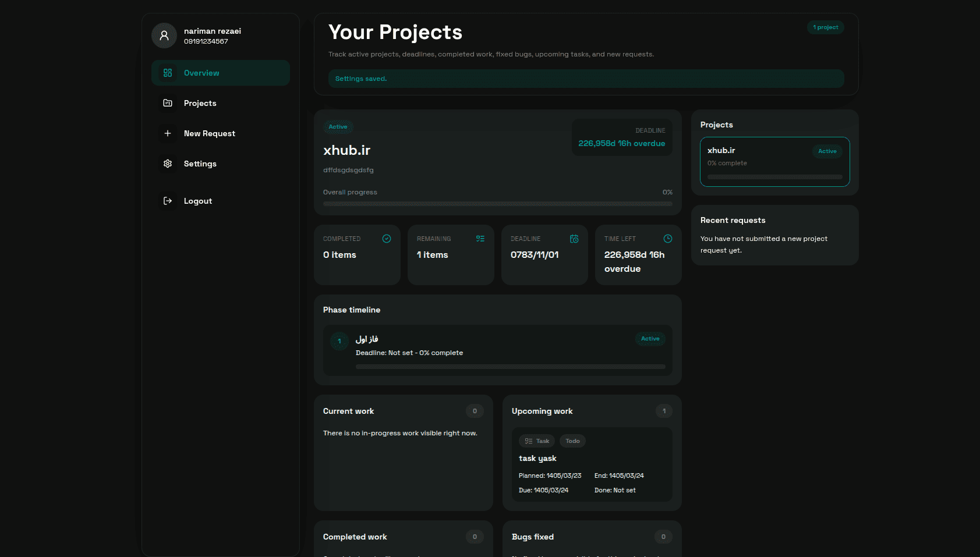Click the user avatar icon
980x557 pixels.
(164, 36)
